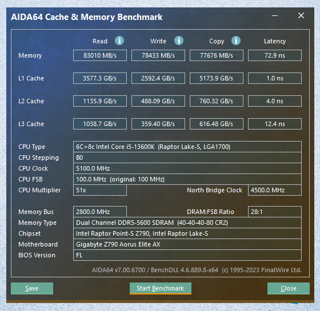The width and height of the screenshot is (320, 311).
Task: Close the window using the X icon
Action: tap(301, 15)
